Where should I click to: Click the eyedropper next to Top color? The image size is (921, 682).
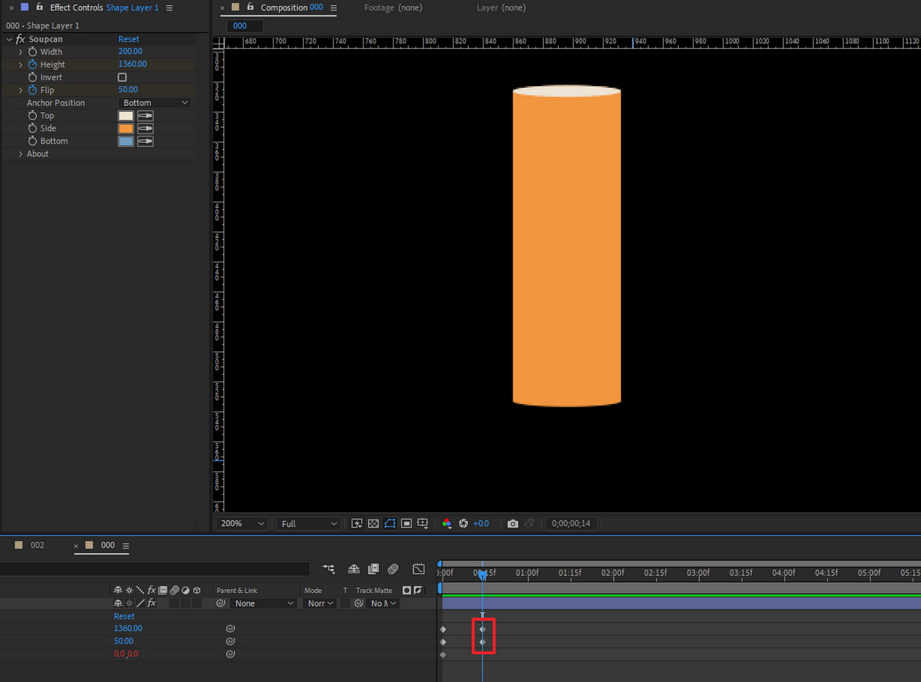coord(146,115)
